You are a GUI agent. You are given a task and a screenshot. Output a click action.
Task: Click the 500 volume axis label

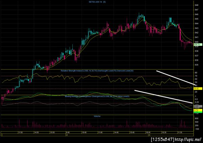[x=196, y=122]
